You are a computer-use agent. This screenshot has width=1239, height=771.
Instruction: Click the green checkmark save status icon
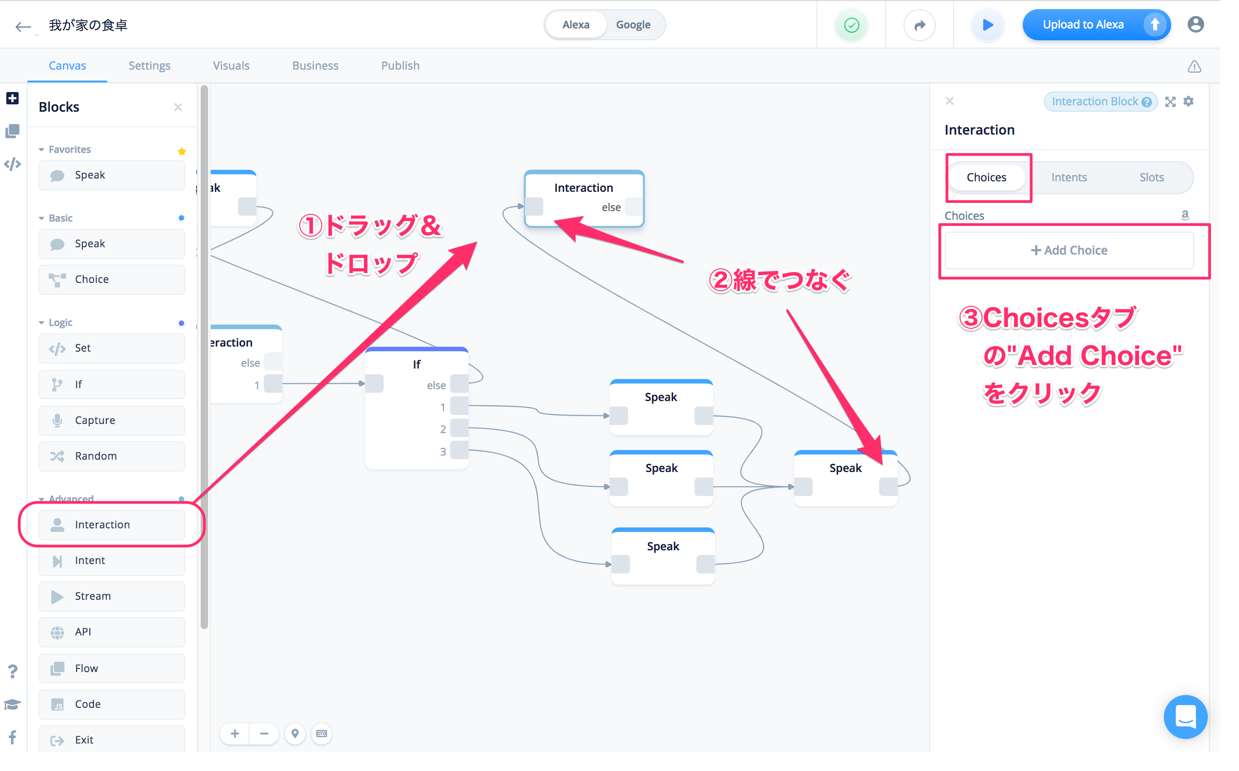[x=850, y=24]
